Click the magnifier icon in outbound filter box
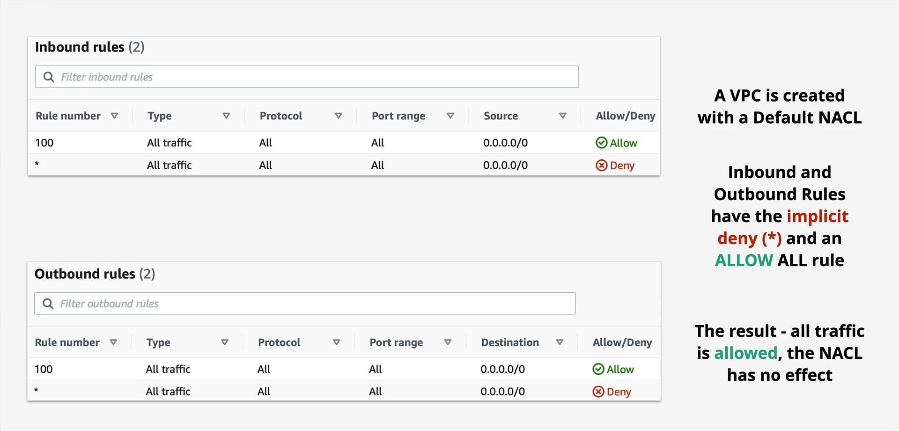Viewport: 899px width, 431px height. coord(48,303)
